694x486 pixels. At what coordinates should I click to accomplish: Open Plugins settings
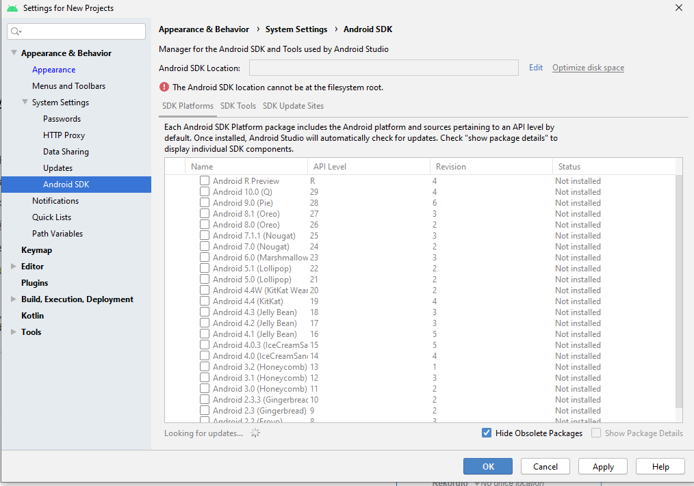click(x=34, y=282)
